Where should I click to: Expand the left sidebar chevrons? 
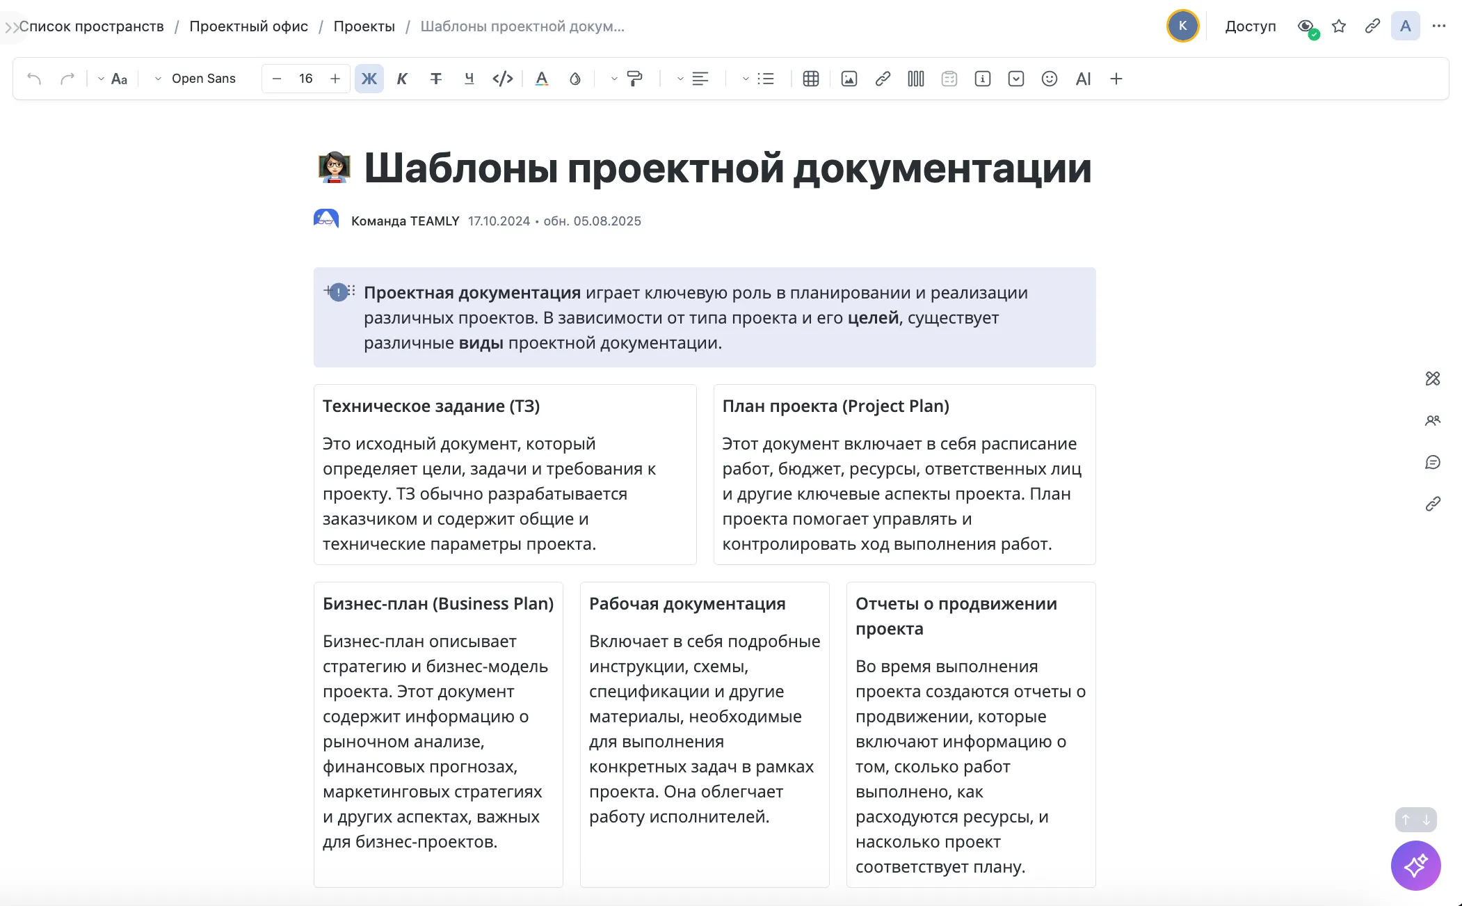coord(11,27)
